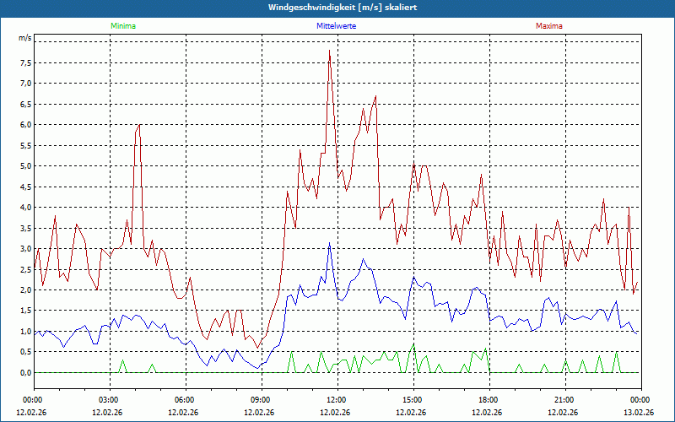Click the 5,0 value on y-axis
This screenshot has height=422, width=675.
point(25,166)
